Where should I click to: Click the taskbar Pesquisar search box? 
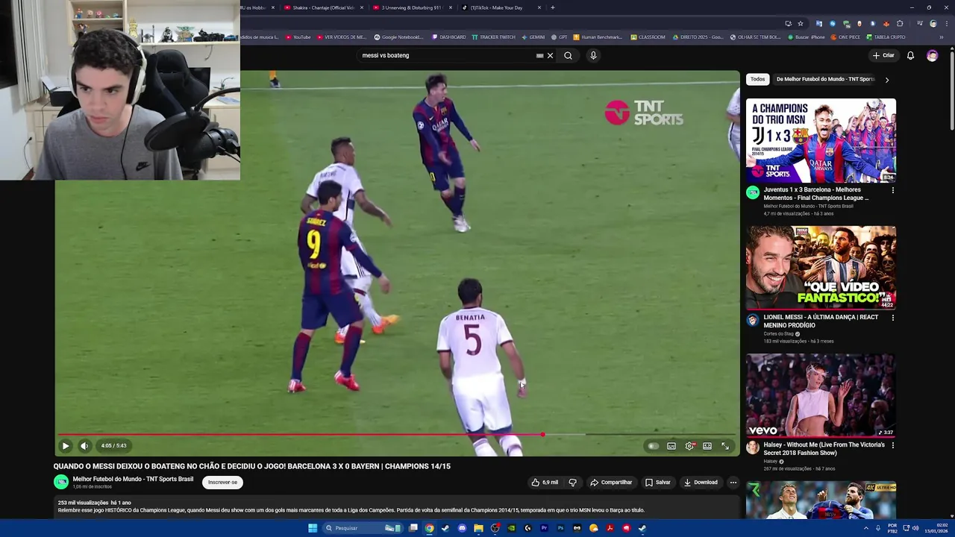(x=363, y=528)
